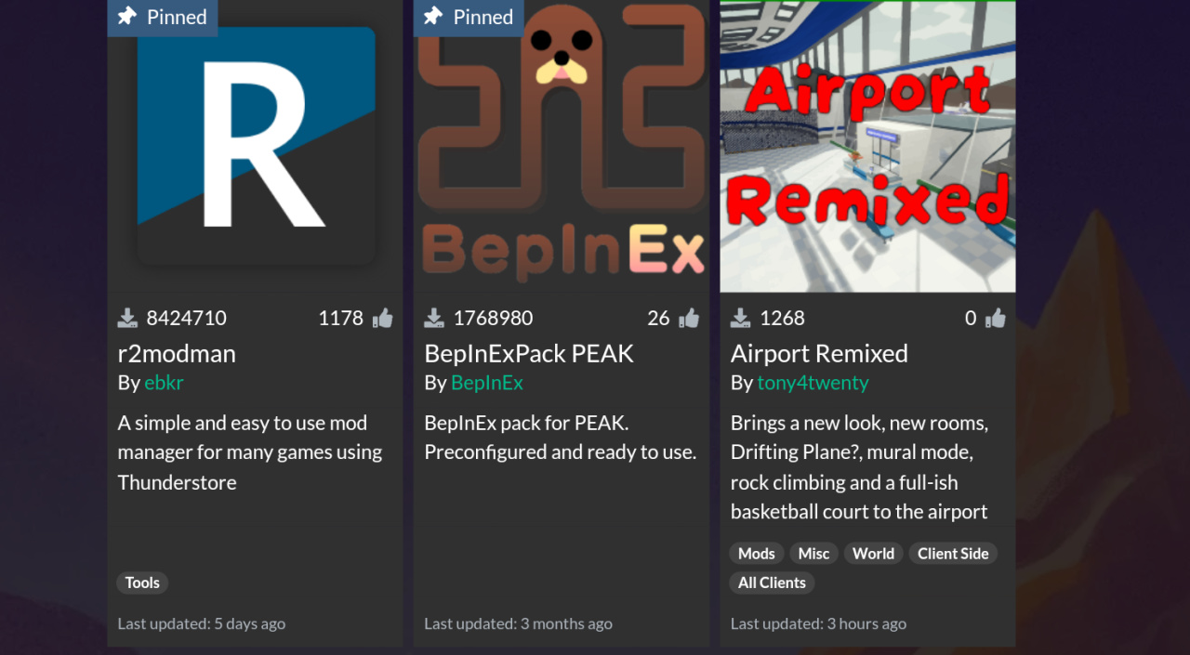Click the pin icon on BepInEx card
The image size is (1190, 655).
433,16
